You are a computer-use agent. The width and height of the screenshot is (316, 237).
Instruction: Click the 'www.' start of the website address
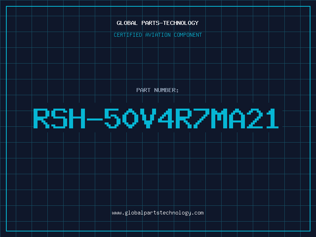coord(118,213)
